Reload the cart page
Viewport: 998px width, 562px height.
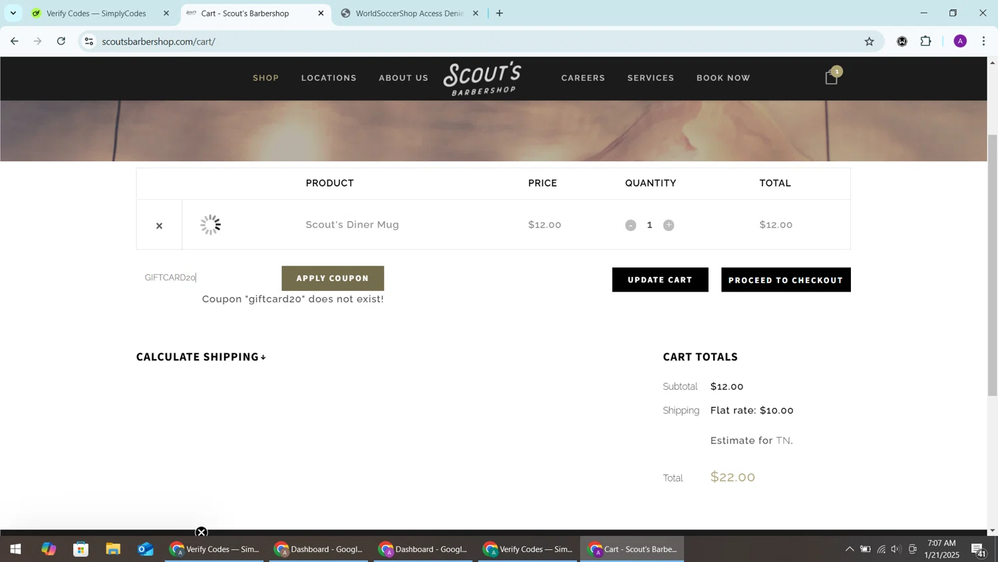tap(61, 41)
